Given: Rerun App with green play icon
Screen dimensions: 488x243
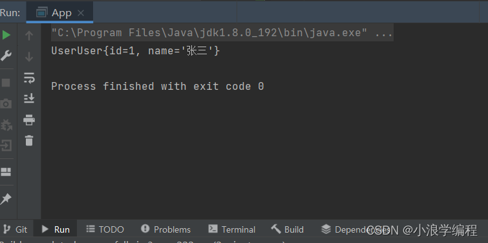Looking at the screenshot, I should pyautogui.click(x=6, y=35).
